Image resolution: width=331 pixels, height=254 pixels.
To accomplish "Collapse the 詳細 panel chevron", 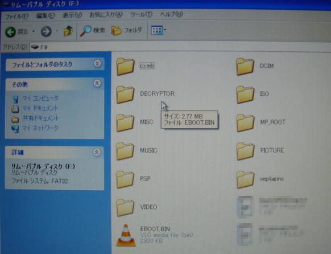I will point(97,151).
